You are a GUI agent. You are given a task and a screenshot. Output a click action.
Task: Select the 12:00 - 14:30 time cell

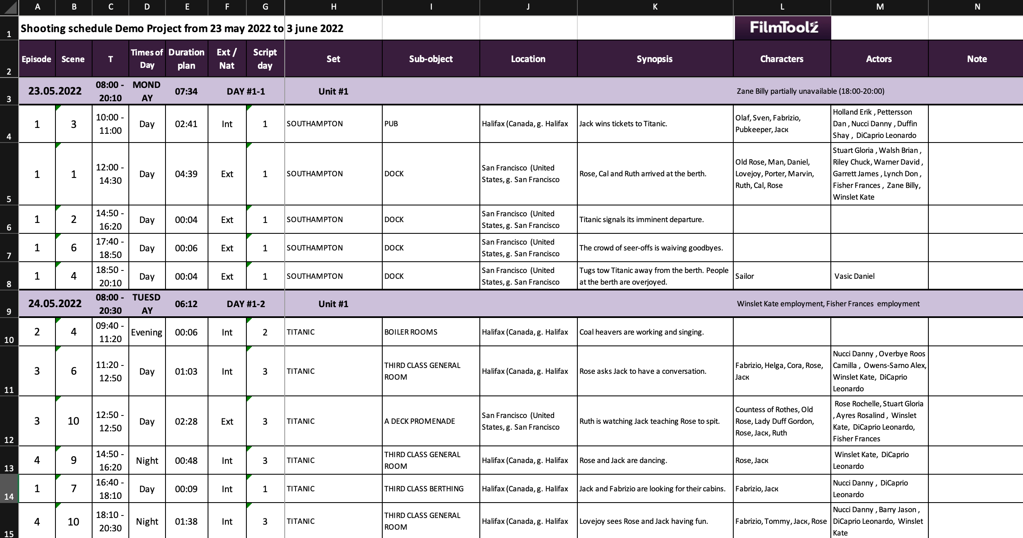click(110, 174)
